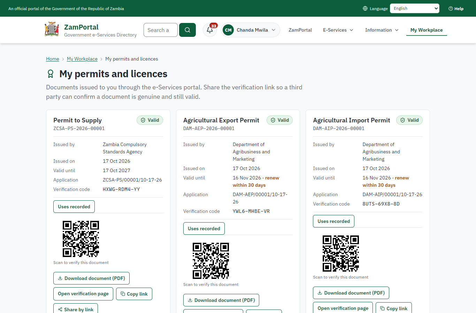Screen dimensions: 476x313
Task: Copy link for Permit to Supply
Action: 134,294
